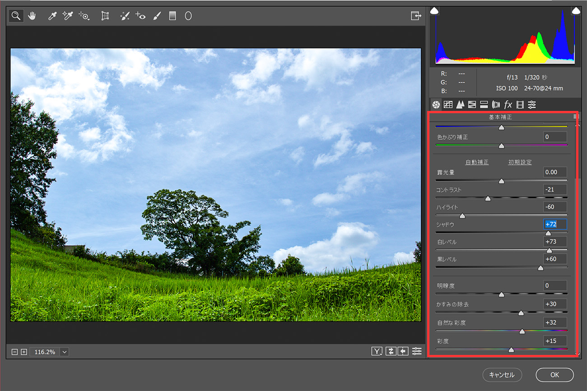This screenshot has width=587, height=391.
Task: Click the ハイライト slider handle
Action: point(462,216)
